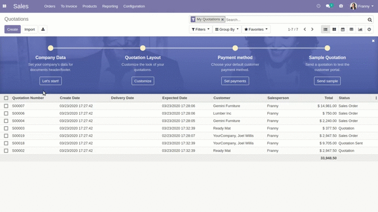Close the onboarding banner

point(373,41)
